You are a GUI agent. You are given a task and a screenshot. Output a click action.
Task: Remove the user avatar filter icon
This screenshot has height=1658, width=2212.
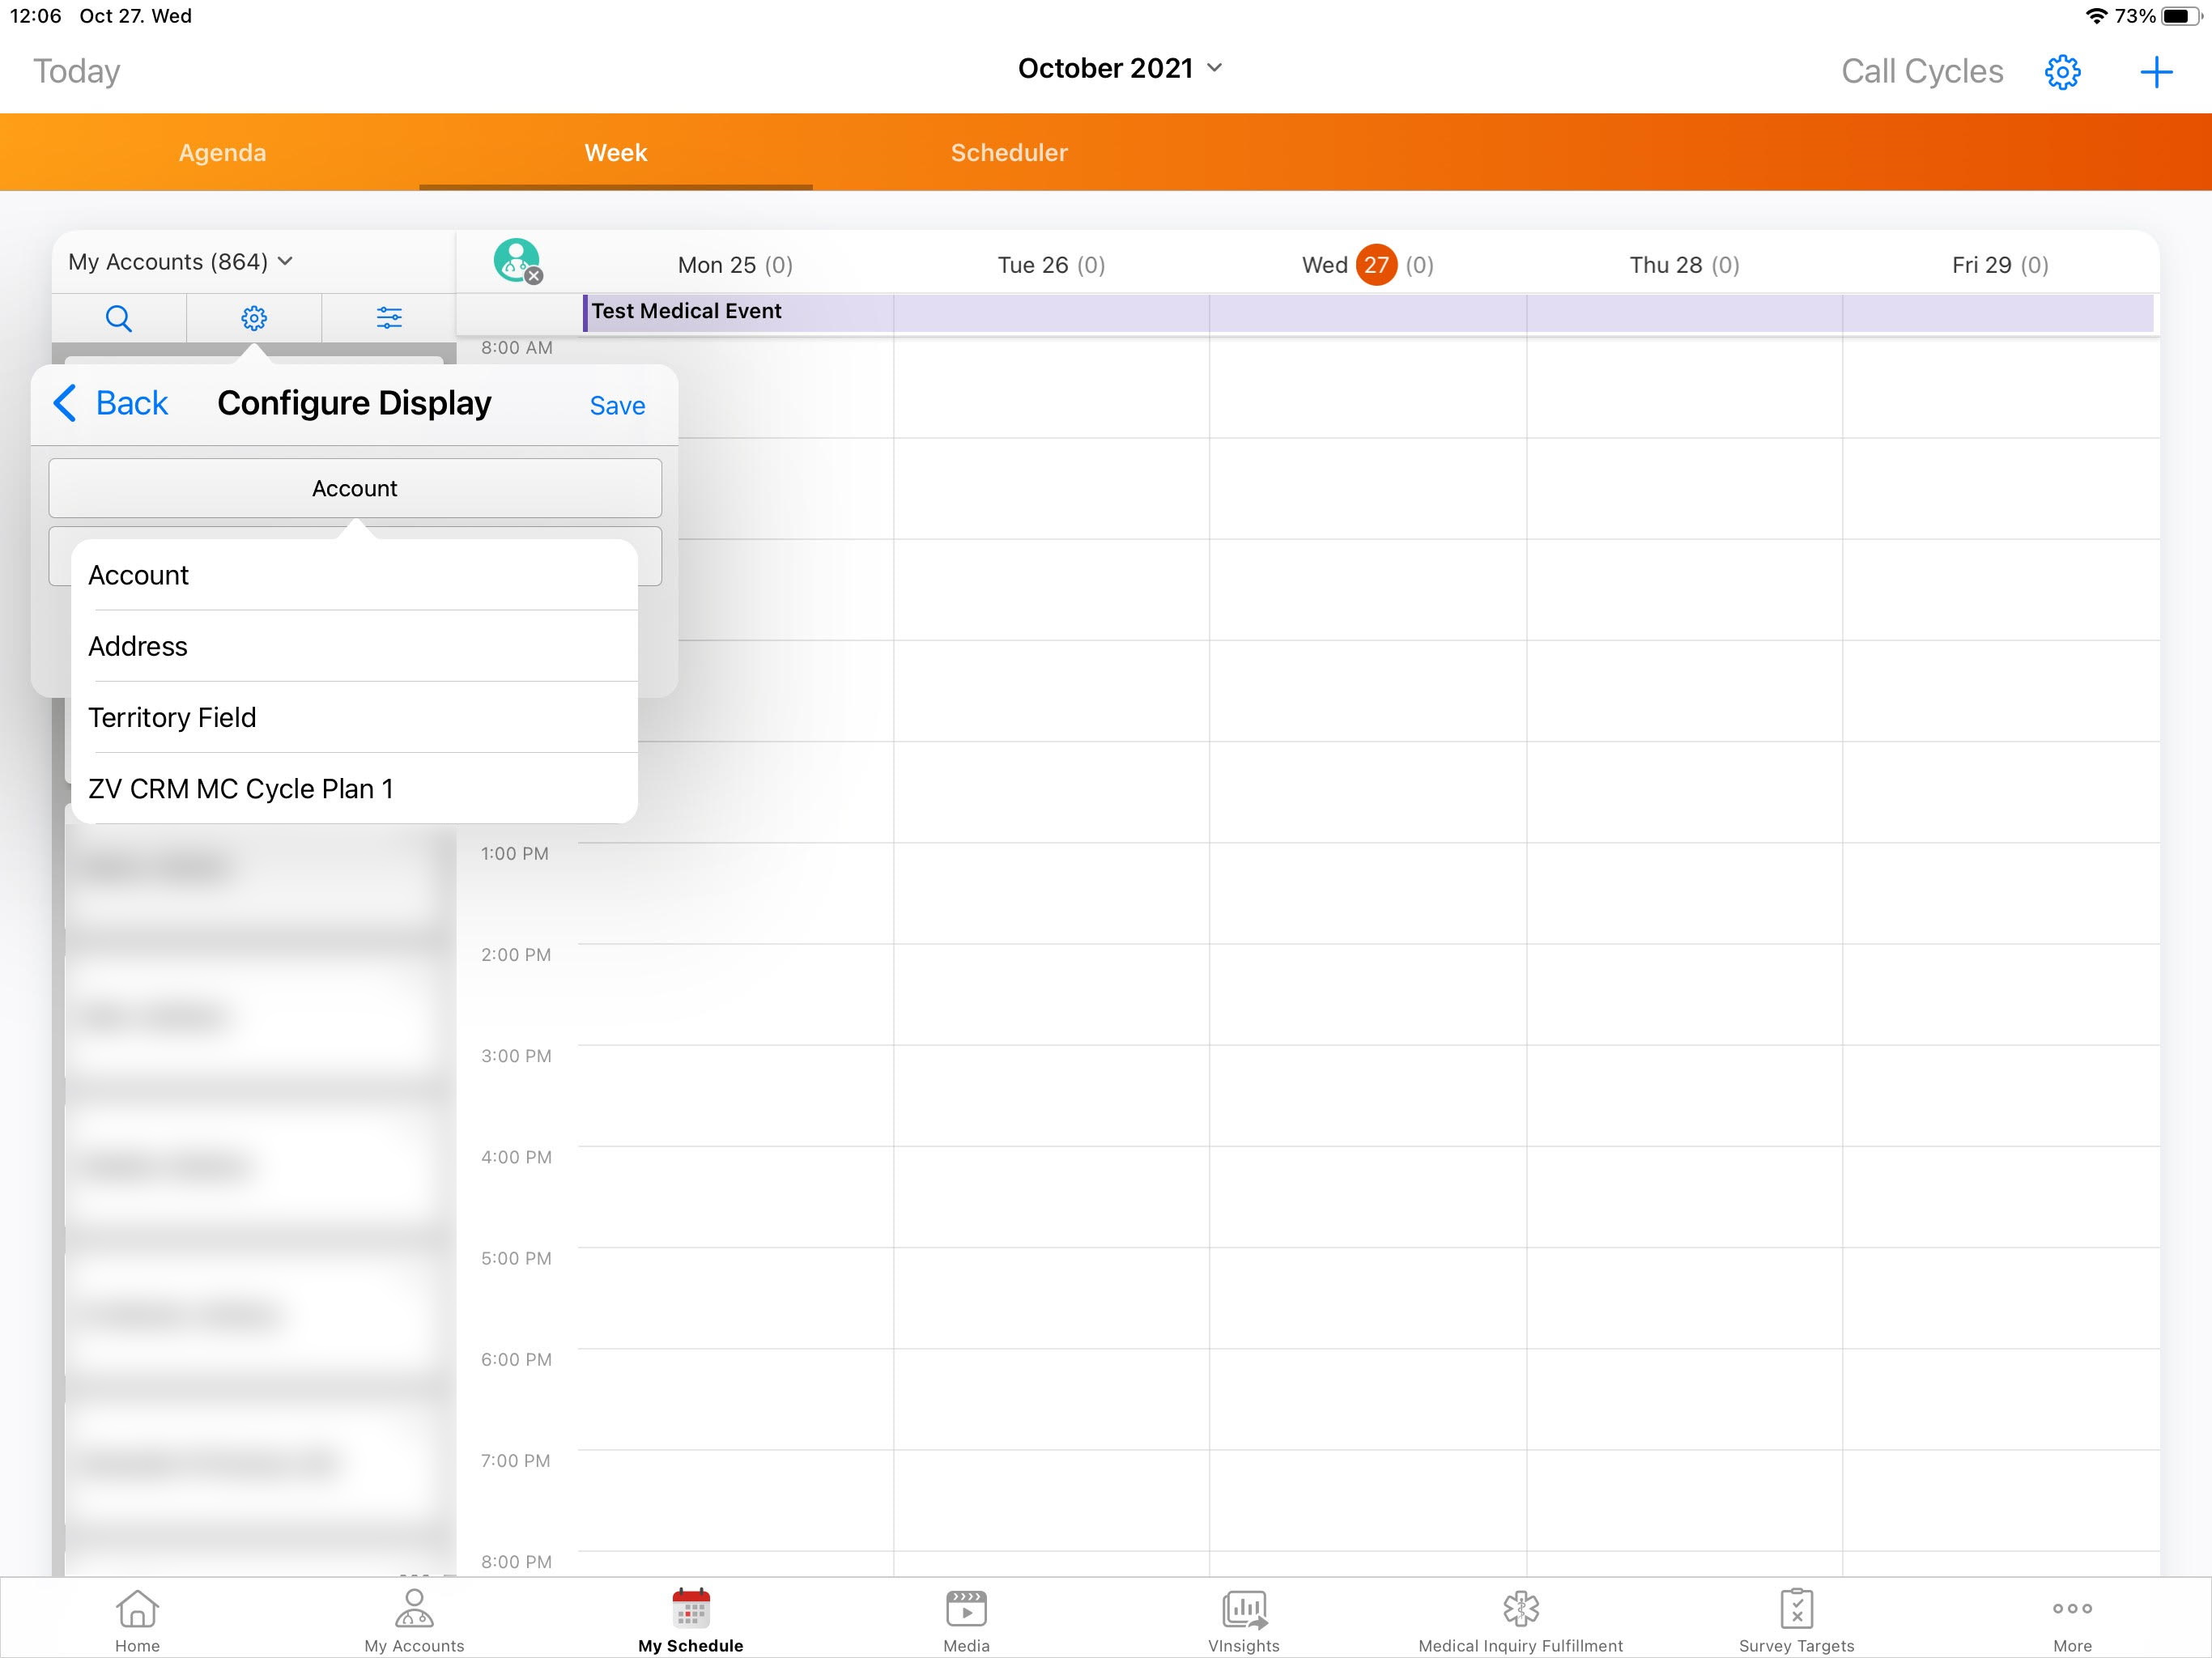pyautogui.click(x=534, y=276)
